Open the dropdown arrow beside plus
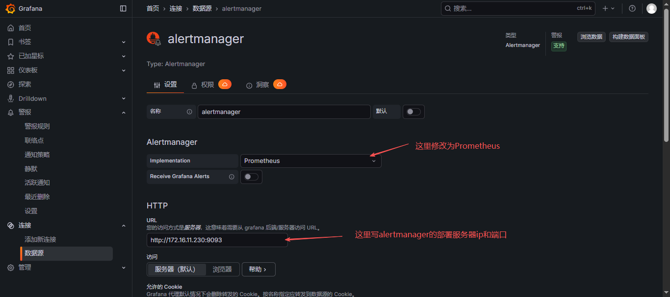Image resolution: width=670 pixels, height=297 pixels. coord(613,8)
